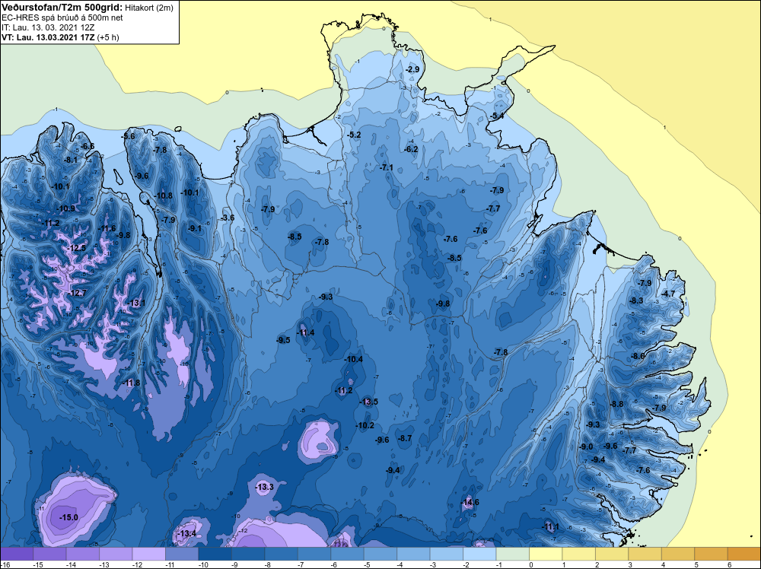Select the legend swatch between 3 and 4

[645, 554]
